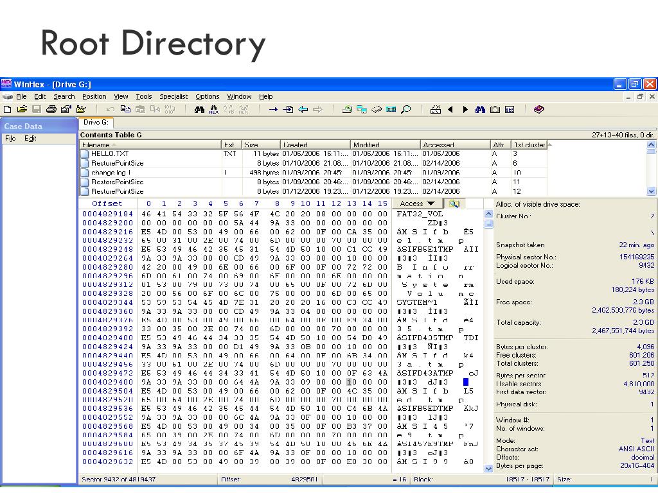The image size is (658, 493).
Task: Sort by Created column header
Action: [315, 144]
